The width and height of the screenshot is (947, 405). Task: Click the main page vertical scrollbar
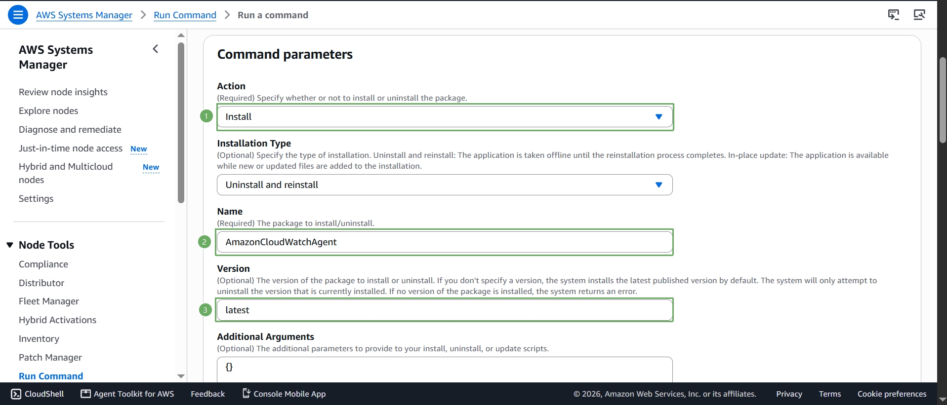click(x=943, y=100)
